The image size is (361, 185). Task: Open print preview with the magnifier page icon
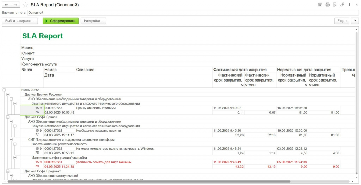pos(335,5)
